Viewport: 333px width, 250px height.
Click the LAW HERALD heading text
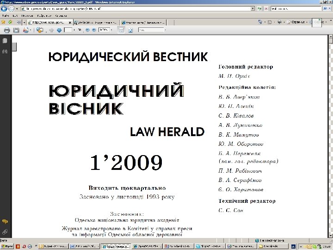pos(167,132)
